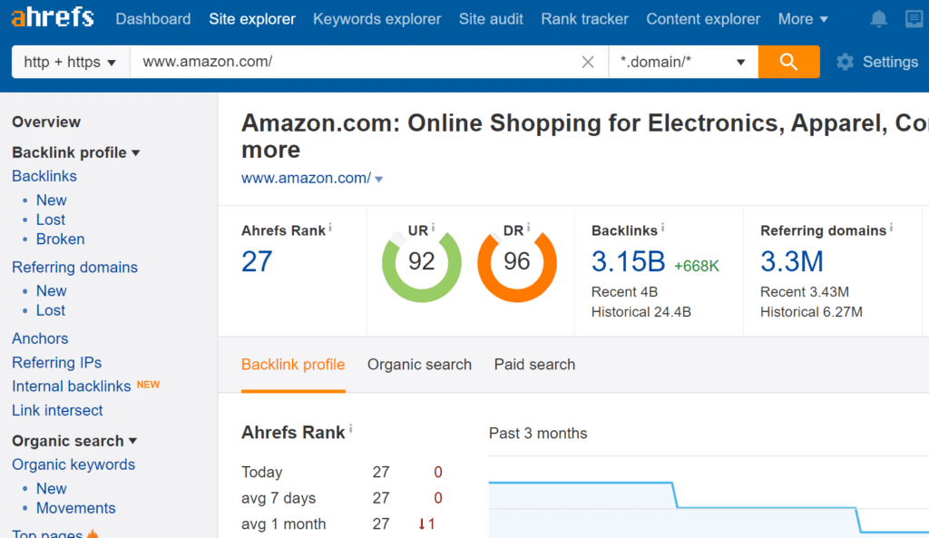Switch to the Paid search tab
929x538 pixels.
click(534, 365)
